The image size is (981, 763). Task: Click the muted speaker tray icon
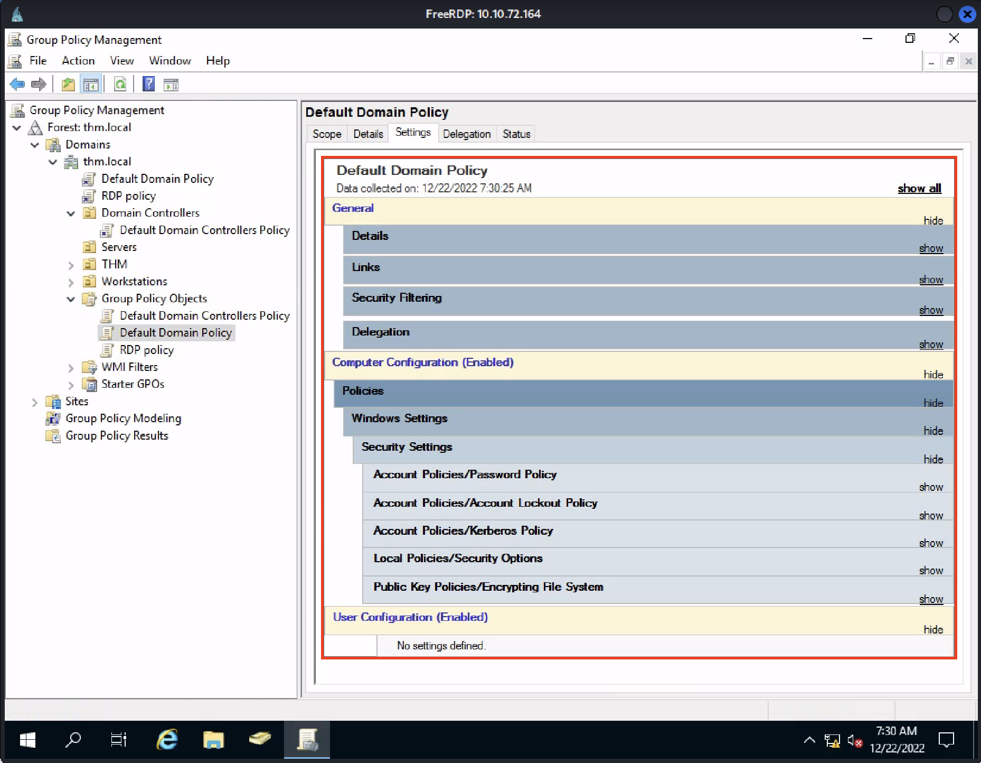(854, 741)
